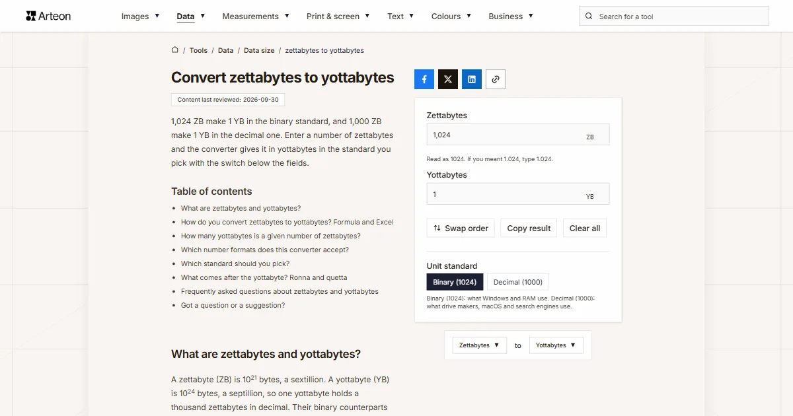Click the Zettabytes input field
The width and height of the screenshot is (793, 416).
[518, 135]
